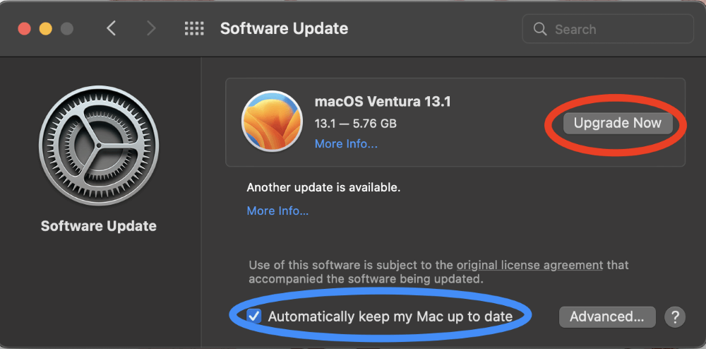Open the Advanced… options
The width and height of the screenshot is (706, 349).
[607, 317]
